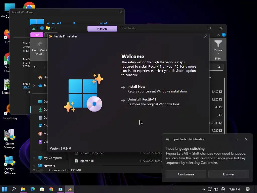Image resolution: width=257 pixels, height=193 pixels.
Task: Open network status tray icon
Action: tap(210, 189)
